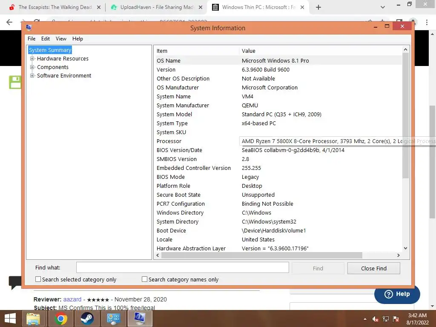Select the Secure Boot State row
436x327 pixels.
(278, 195)
